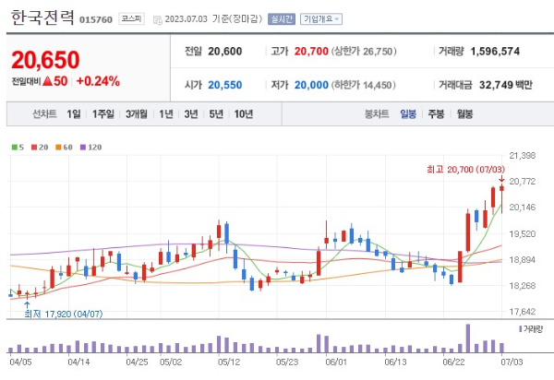Click the 거래대금 value 32,749 백만
554x380 pixels.
coord(506,85)
